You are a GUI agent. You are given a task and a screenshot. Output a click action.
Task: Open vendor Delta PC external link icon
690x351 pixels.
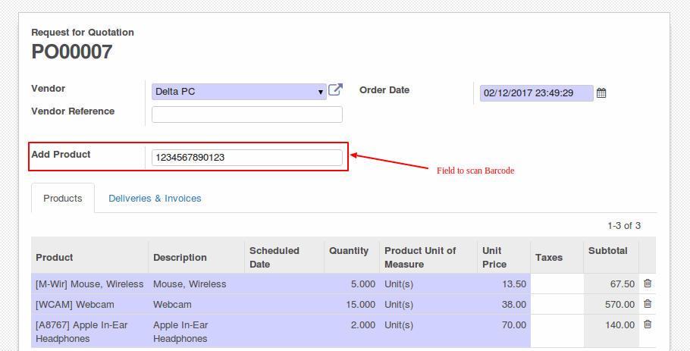tap(335, 89)
